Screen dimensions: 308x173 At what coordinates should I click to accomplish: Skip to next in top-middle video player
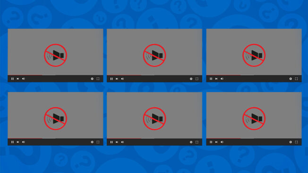click(117, 79)
